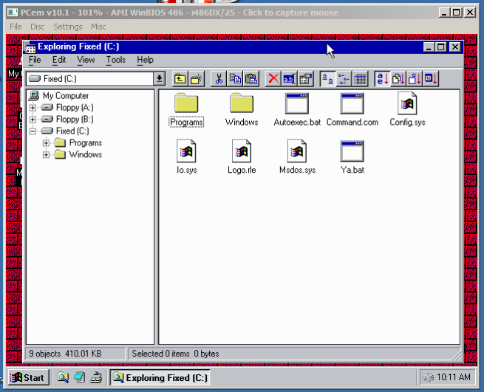Open Properties via toolbar icon
The width and height of the screenshot is (484, 392).
point(306,79)
